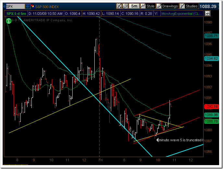Click the green info icon on the chart
223x169 pixels.
[9, 21]
